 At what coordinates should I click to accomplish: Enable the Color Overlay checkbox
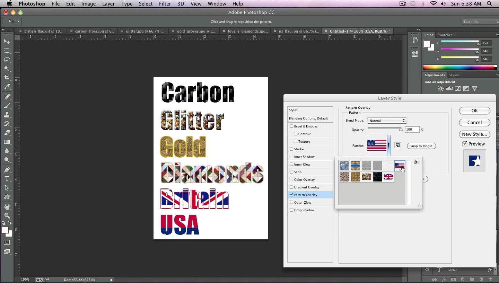(x=291, y=179)
